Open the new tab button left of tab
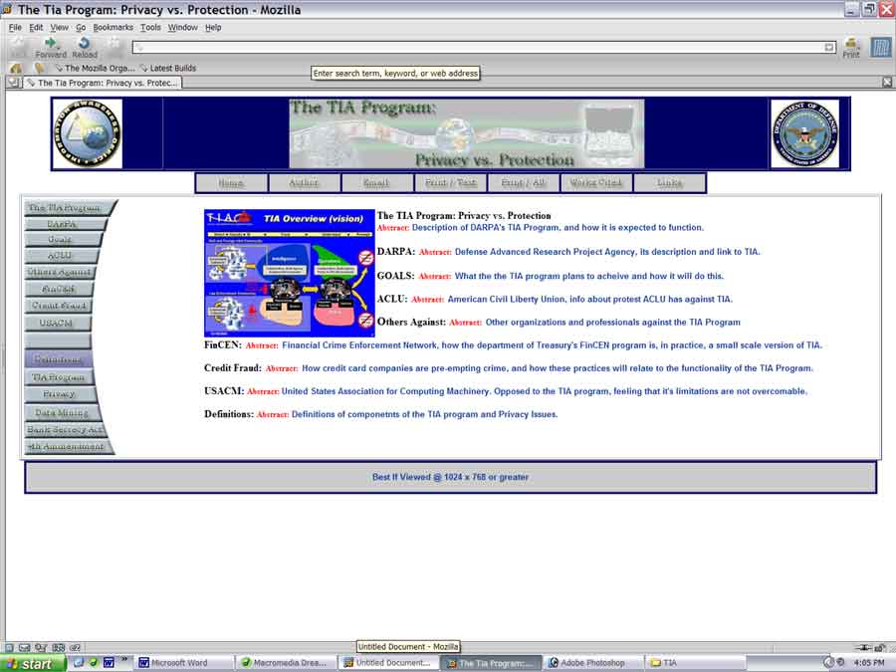This screenshot has height=672, width=896. [13, 83]
